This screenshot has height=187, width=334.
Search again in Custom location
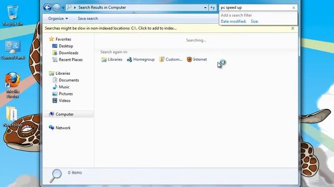click(x=171, y=60)
